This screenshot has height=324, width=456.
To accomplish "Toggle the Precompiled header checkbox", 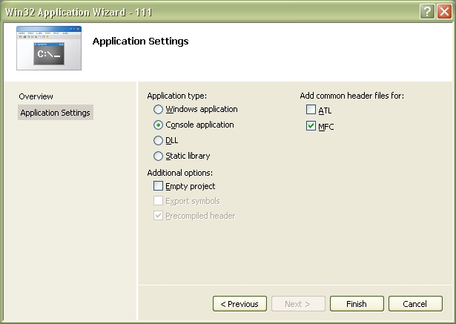I will pyautogui.click(x=158, y=216).
